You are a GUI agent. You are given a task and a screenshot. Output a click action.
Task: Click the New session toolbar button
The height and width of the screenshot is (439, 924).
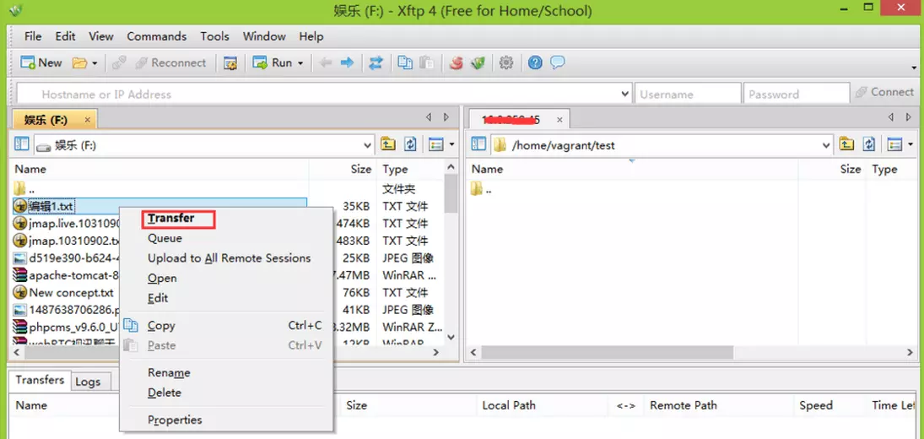[x=41, y=62]
